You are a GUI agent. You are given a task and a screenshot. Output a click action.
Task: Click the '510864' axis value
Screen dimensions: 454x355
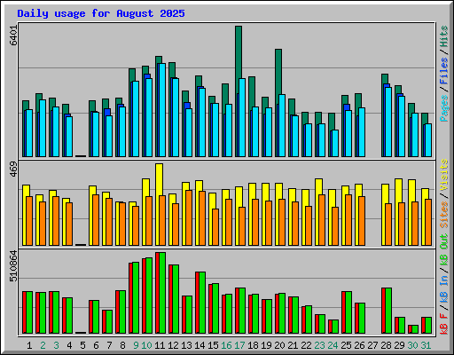click(x=13, y=266)
